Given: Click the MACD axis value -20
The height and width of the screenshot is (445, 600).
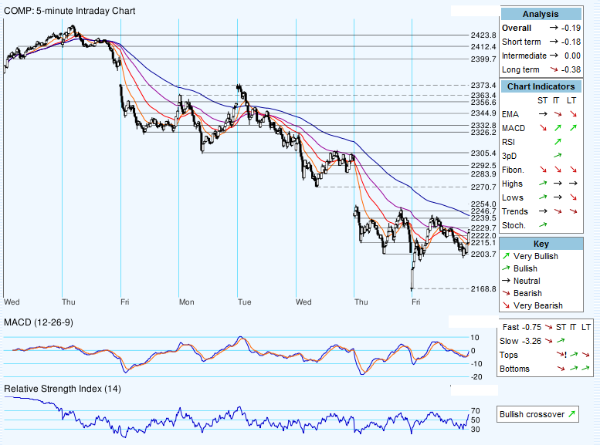Looking at the screenshot, I should [476, 377].
